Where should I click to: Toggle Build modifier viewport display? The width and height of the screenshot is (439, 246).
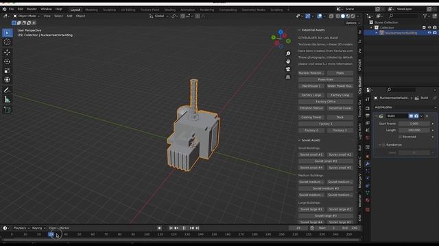click(411, 115)
